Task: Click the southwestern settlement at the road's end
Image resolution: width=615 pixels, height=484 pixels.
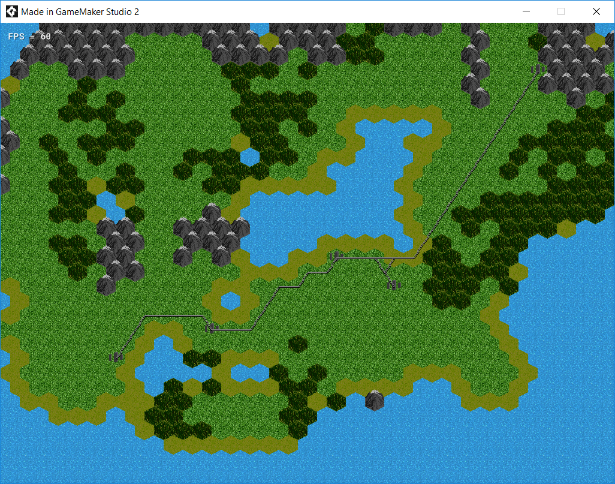Action: tap(116, 356)
